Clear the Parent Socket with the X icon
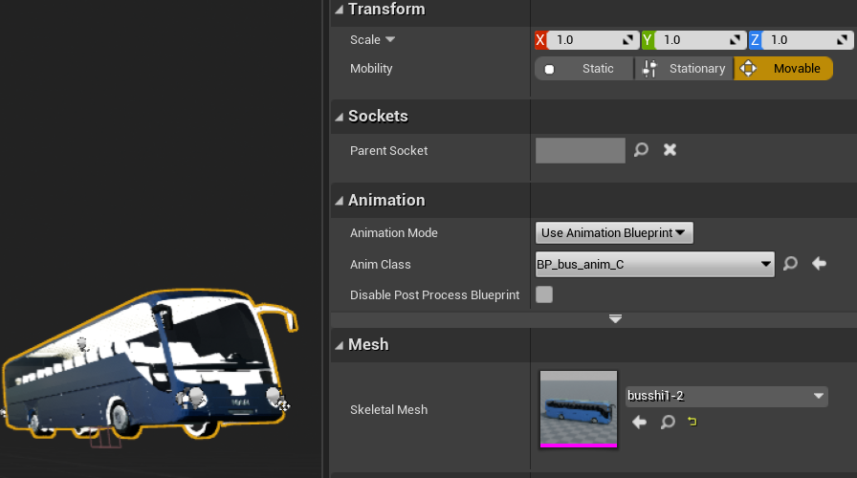Viewport: 857px width, 478px height. click(670, 150)
